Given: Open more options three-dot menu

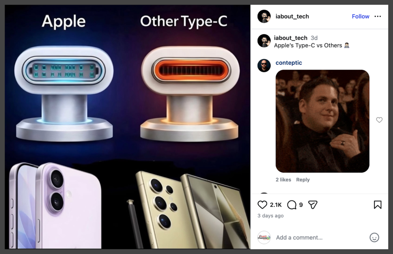Looking at the screenshot, I should pyautogui.click(x=378, y=16).
